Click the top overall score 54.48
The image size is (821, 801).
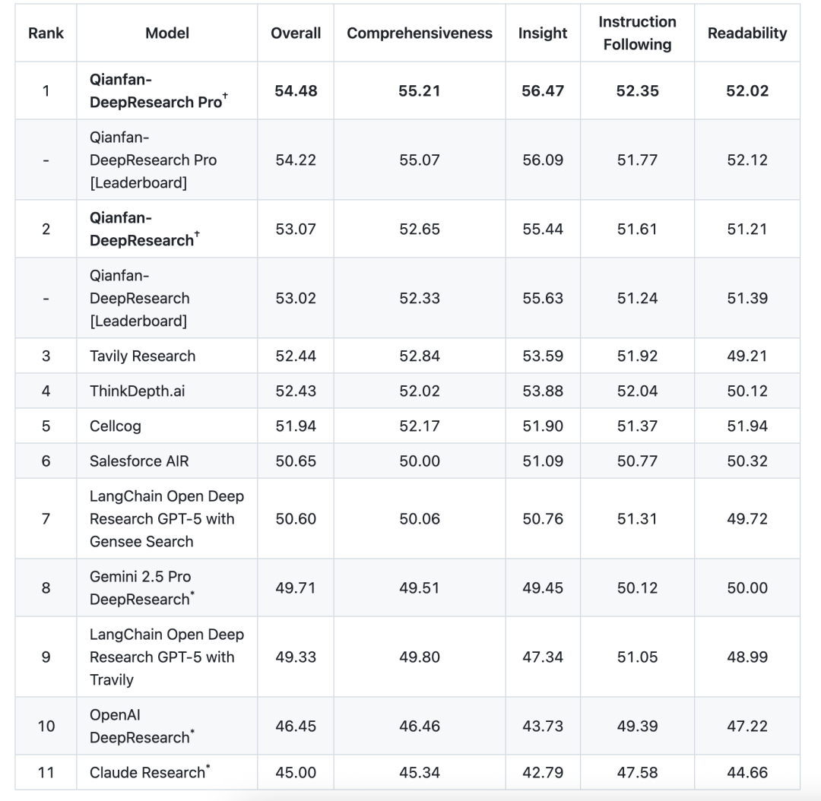coord(296,91)
